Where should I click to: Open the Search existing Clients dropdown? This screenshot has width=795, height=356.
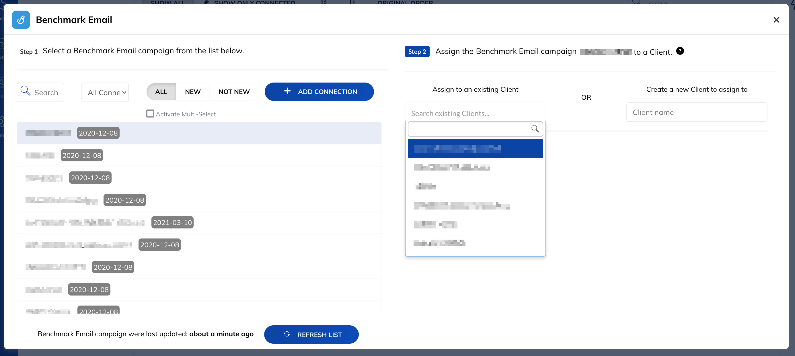[475, 113]
